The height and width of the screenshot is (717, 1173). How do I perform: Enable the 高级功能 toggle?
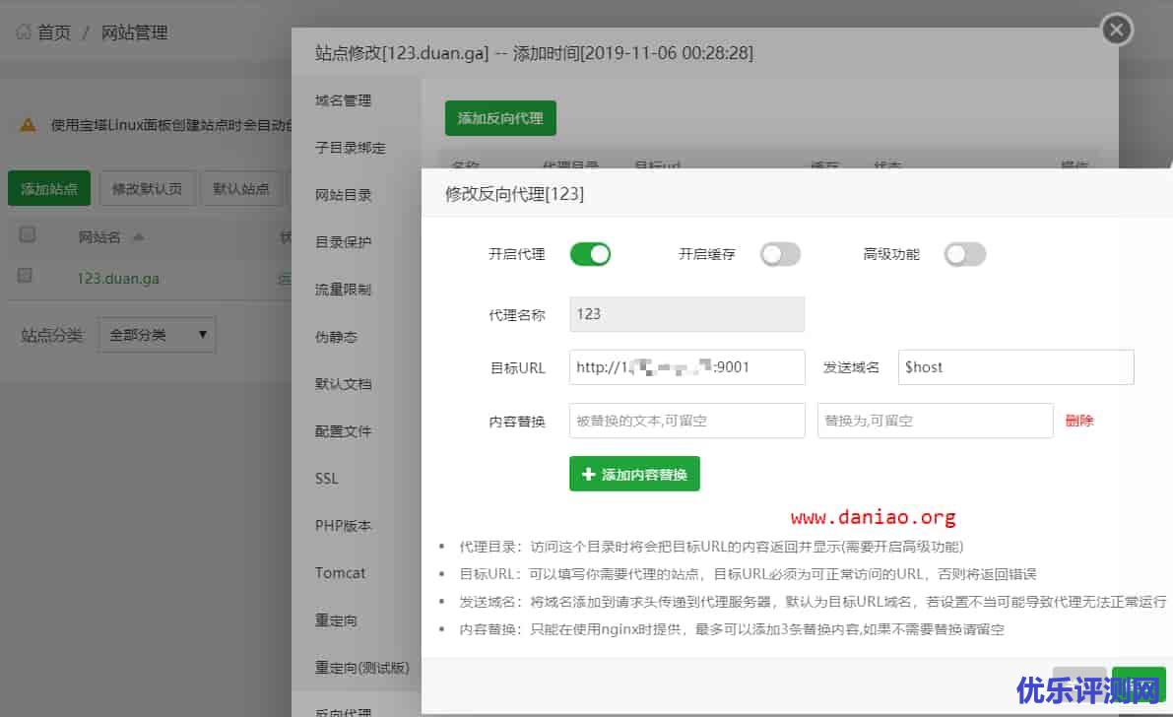tap(965, 254)
